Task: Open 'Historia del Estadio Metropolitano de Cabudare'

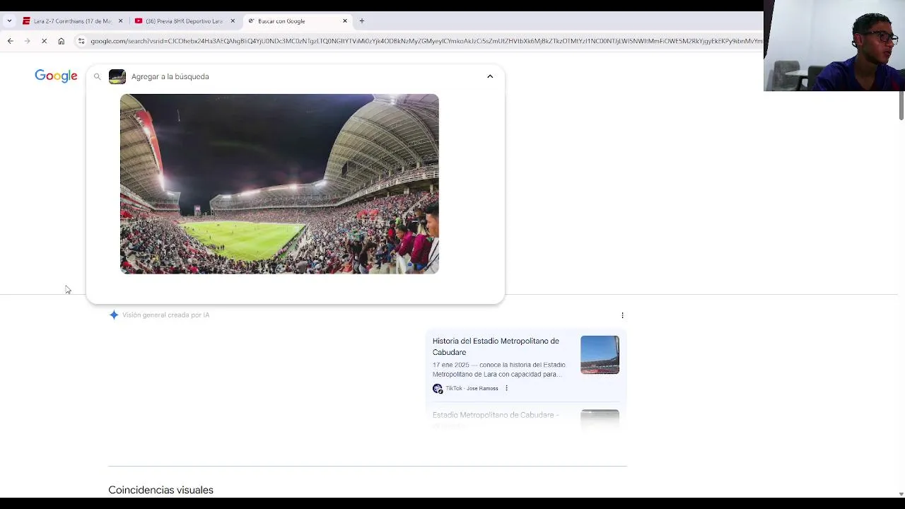Action: tap(496, 346)
